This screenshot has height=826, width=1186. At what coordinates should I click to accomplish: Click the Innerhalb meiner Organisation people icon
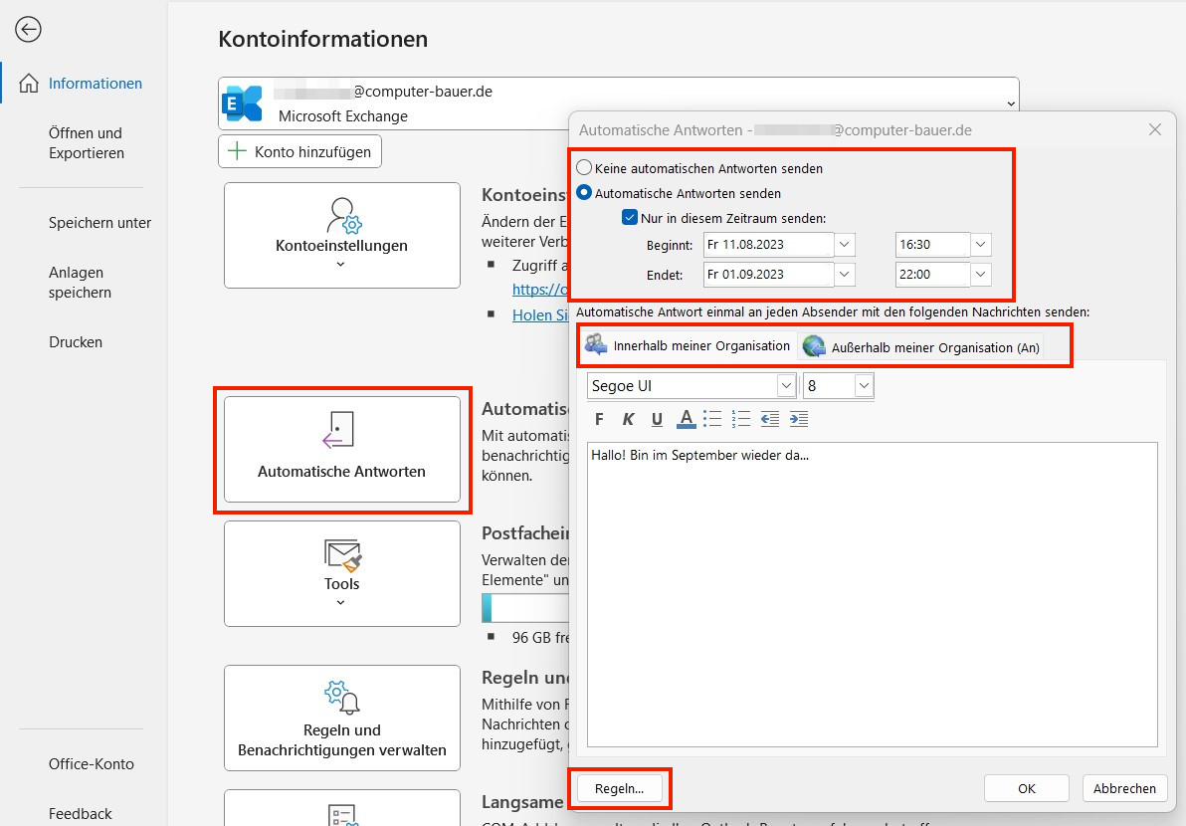pos(596,344)
